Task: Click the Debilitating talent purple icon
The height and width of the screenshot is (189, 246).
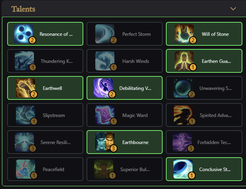Action: [103, 88]
